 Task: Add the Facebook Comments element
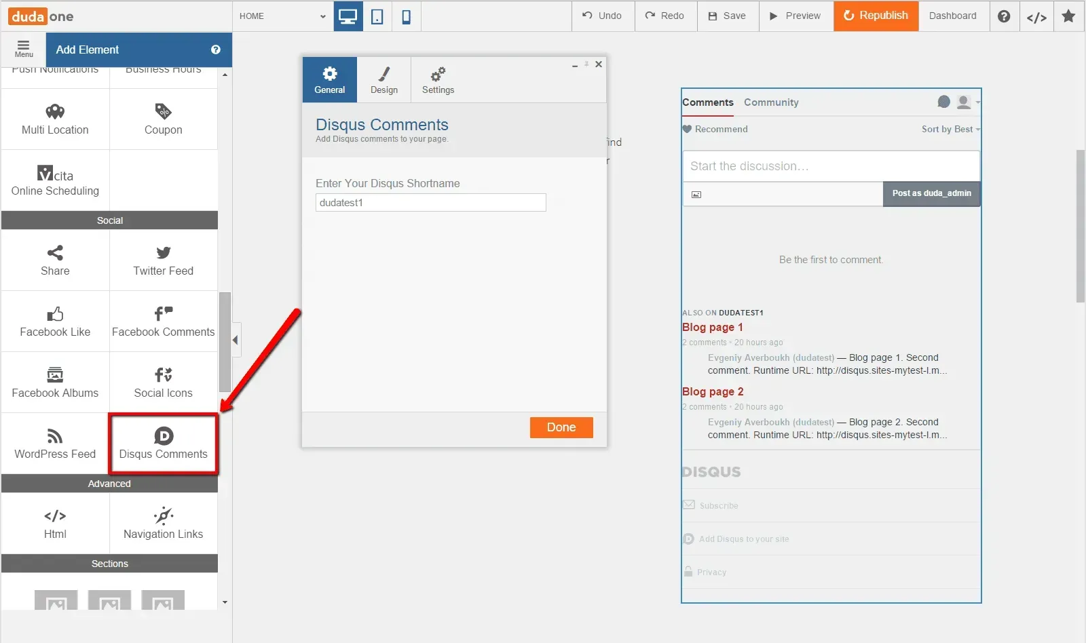point(164,321)
